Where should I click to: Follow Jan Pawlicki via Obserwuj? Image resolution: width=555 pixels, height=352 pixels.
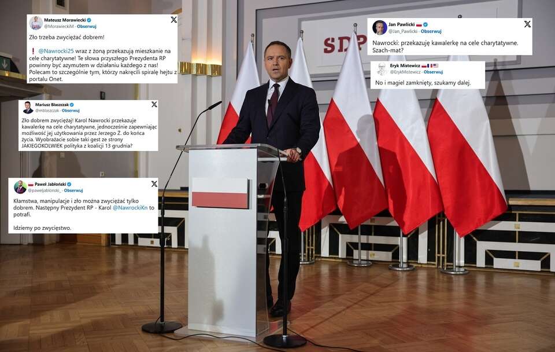[x=431, y=31]
